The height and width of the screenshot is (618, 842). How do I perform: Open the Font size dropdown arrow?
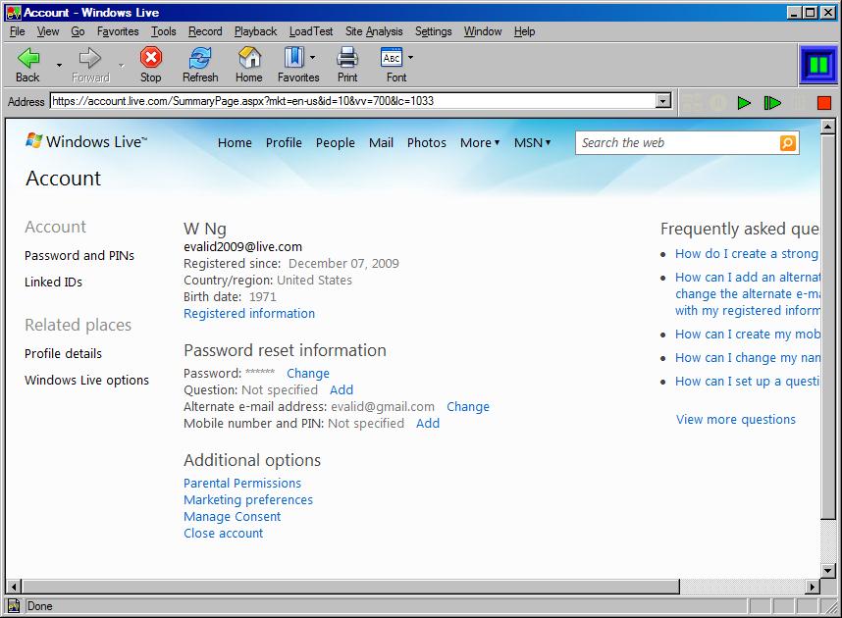[411, 58]
